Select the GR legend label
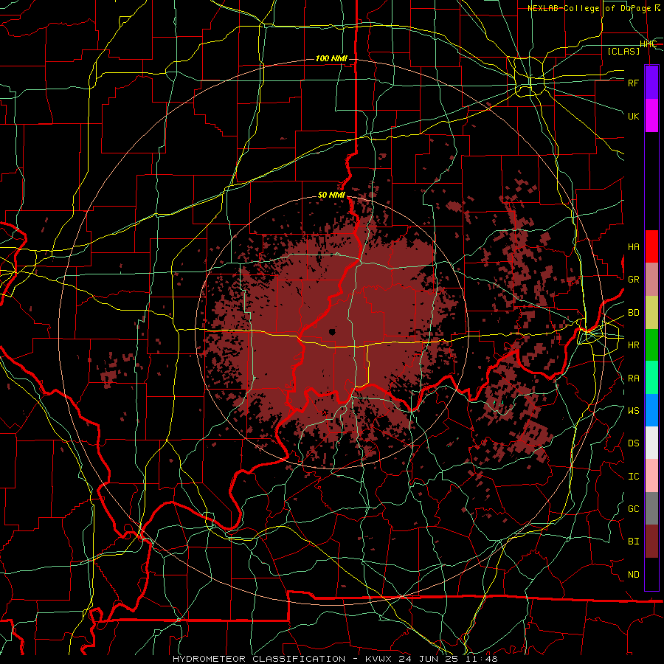 633,280
